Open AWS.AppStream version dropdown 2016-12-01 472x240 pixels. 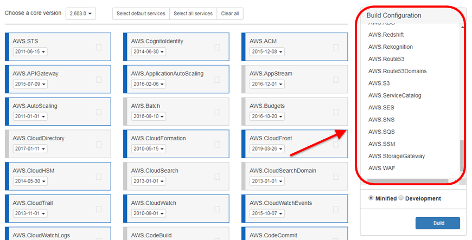[x=267, y=84]
